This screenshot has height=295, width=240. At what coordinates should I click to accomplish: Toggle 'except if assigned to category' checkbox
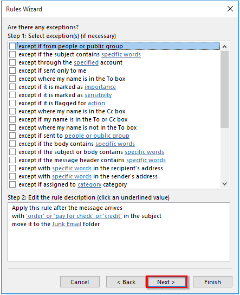12,184
